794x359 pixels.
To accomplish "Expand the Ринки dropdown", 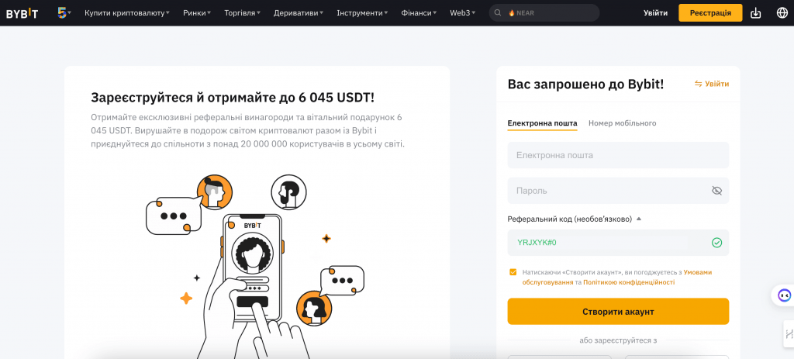I will 197,13.
